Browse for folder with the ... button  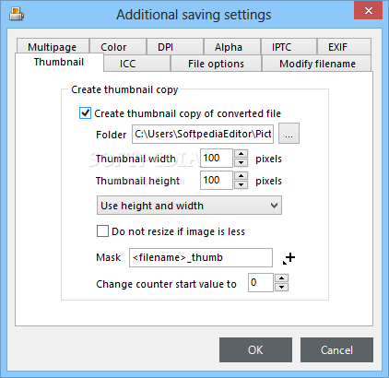coord(289,134)
